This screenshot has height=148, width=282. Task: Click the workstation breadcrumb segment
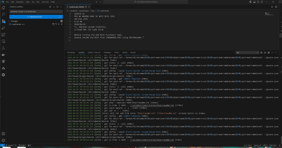84,11
